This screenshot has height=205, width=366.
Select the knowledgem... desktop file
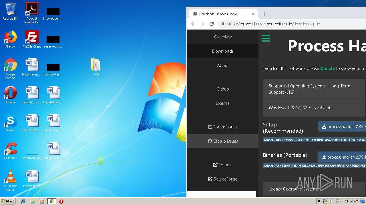53,14
